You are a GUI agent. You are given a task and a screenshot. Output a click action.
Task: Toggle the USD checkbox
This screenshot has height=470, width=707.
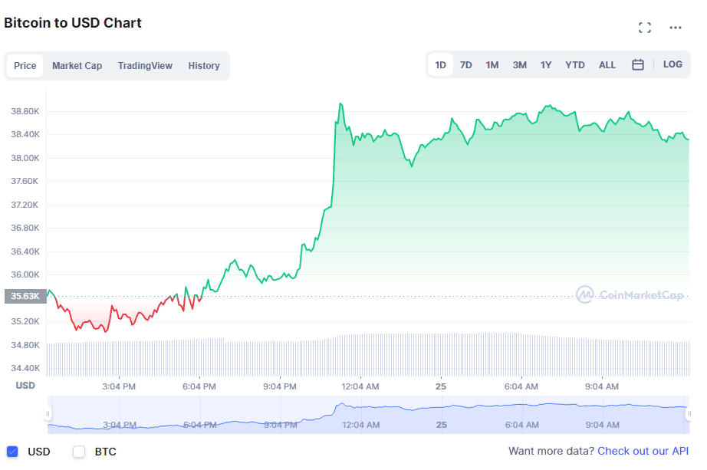12,452
